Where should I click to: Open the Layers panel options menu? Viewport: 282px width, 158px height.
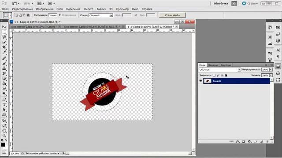[272, 65]
